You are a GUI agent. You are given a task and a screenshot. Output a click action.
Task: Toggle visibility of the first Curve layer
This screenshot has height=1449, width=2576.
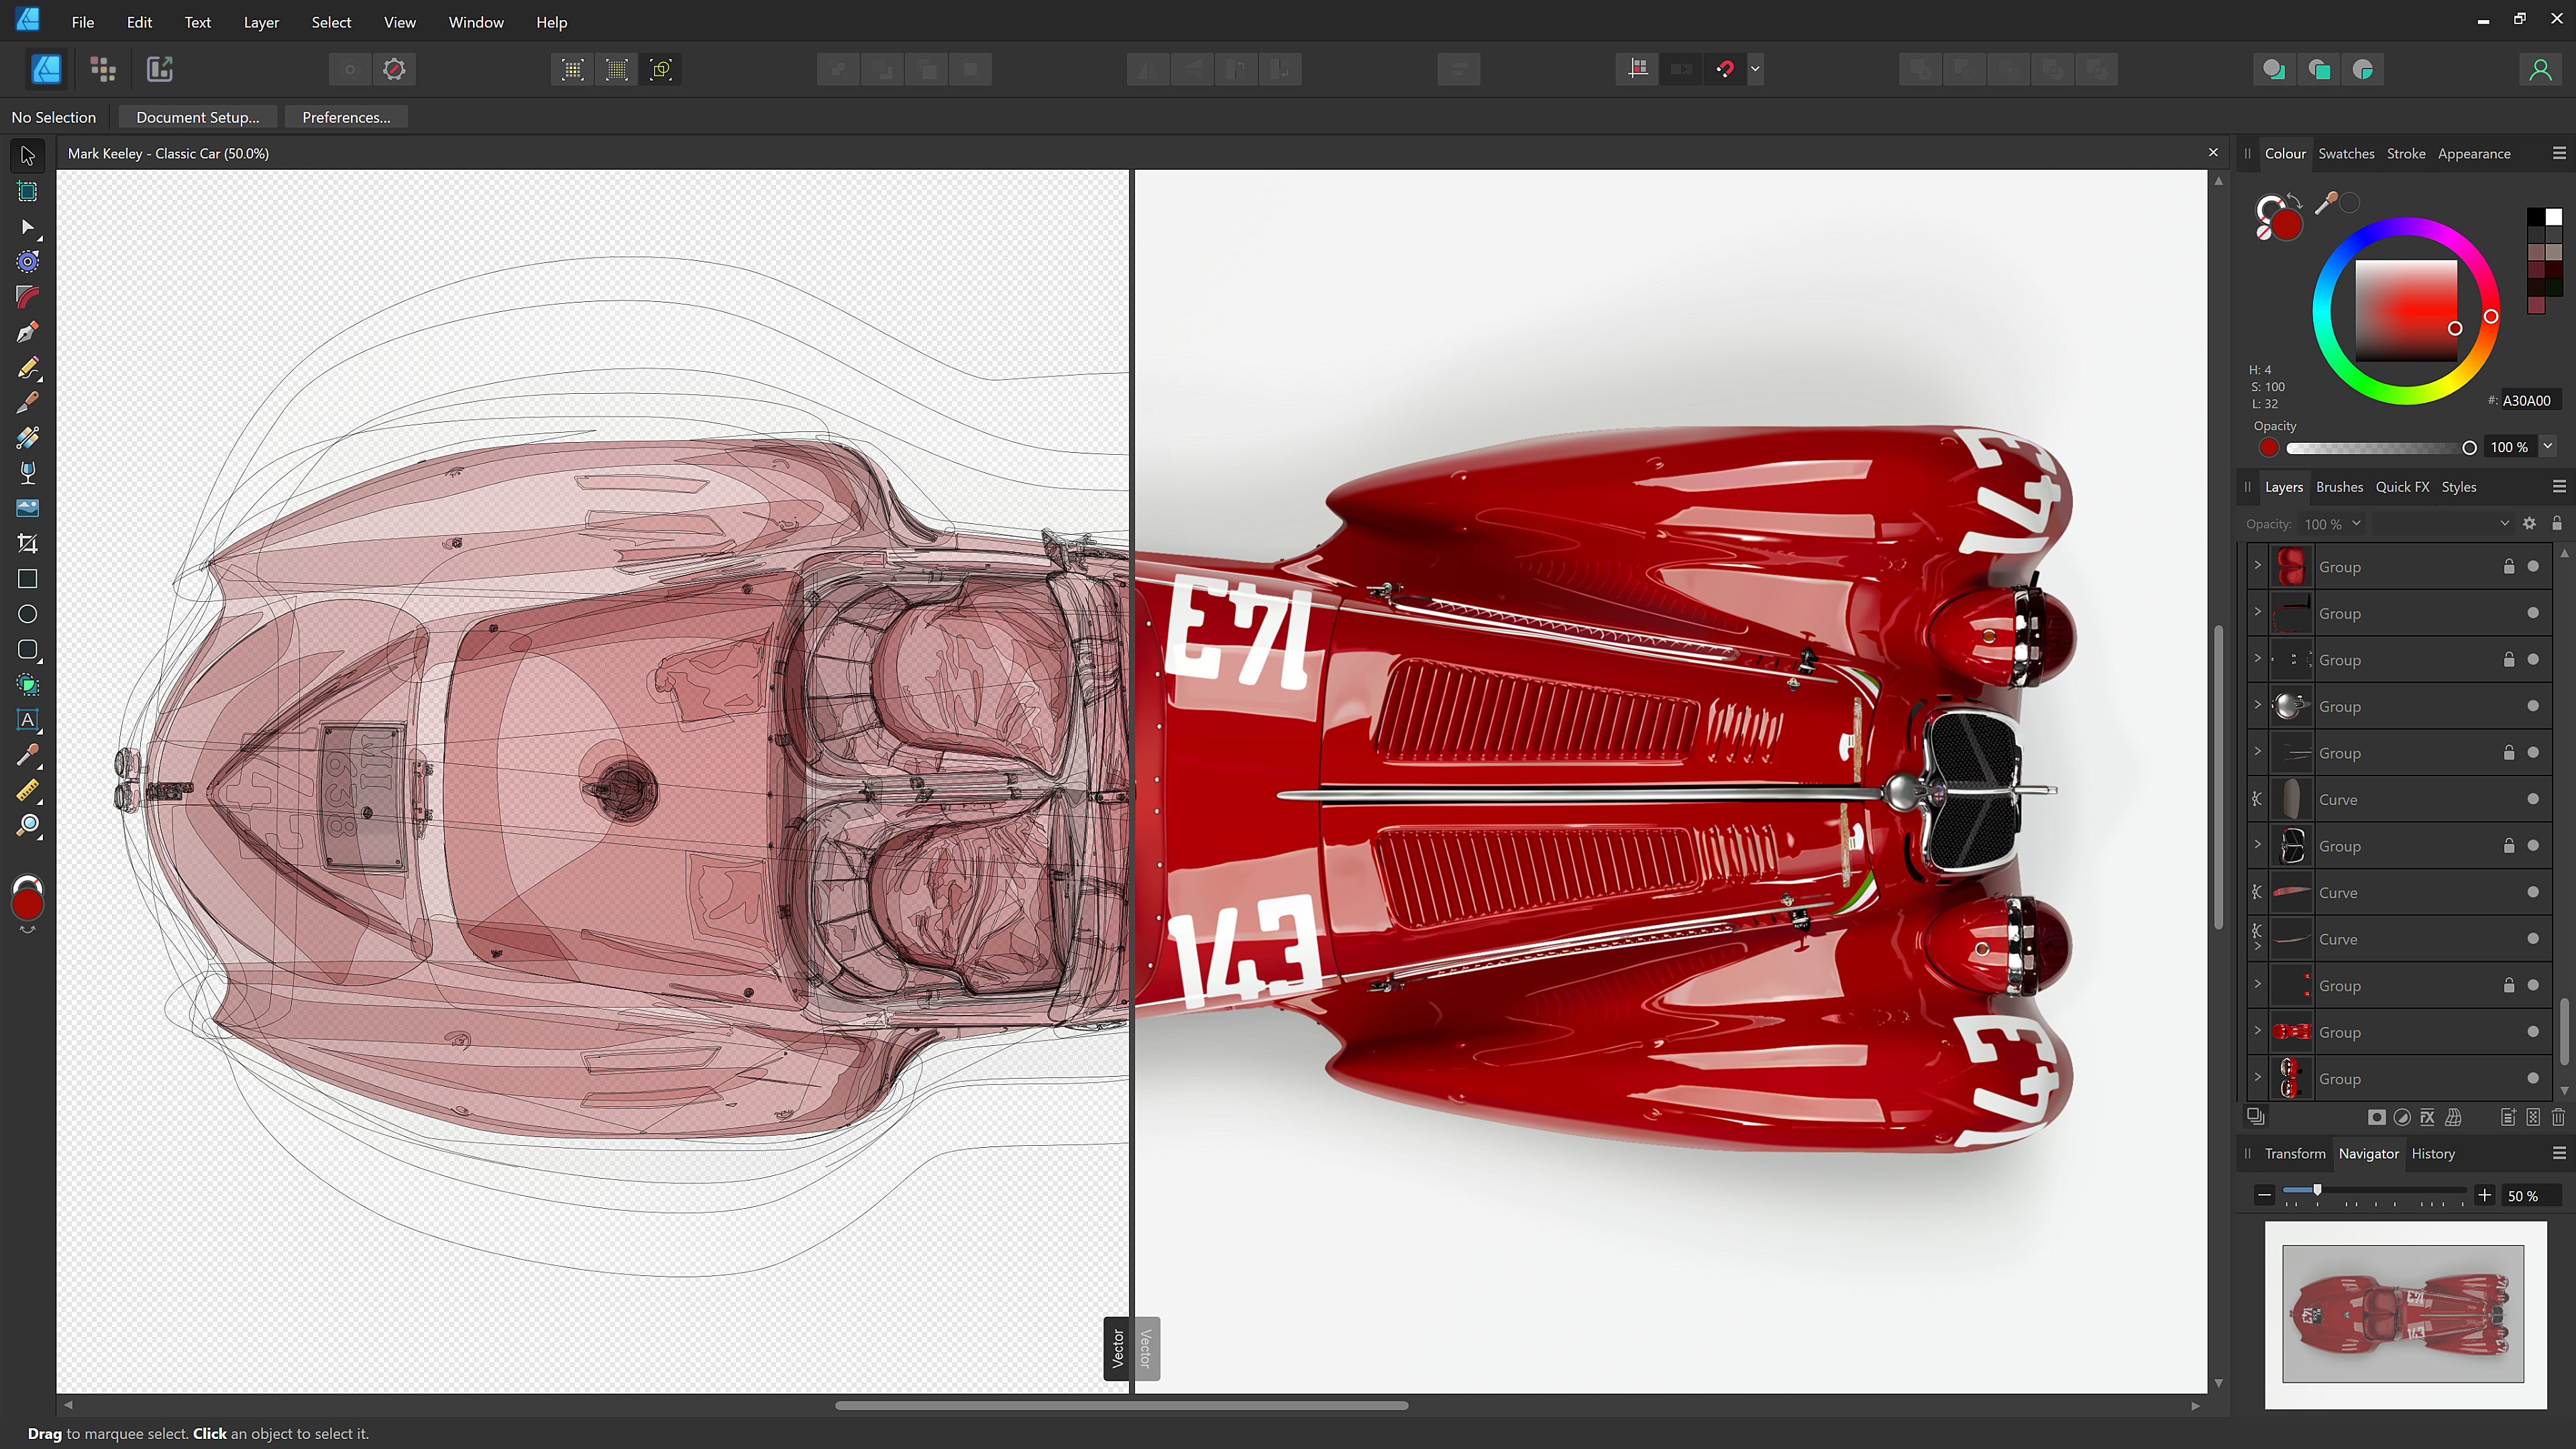pos(2533,799)
